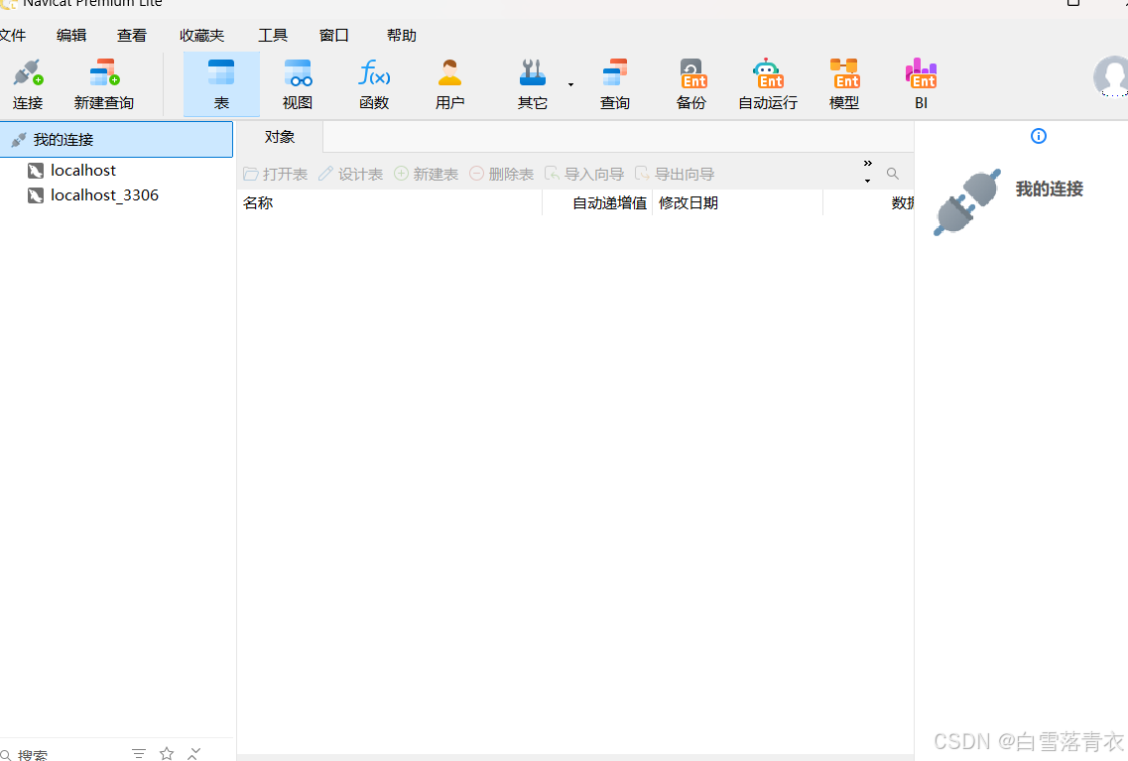1128x761 pixels.
Task: Select the localhost_3306 connection
Action: (x=104, y=195)
